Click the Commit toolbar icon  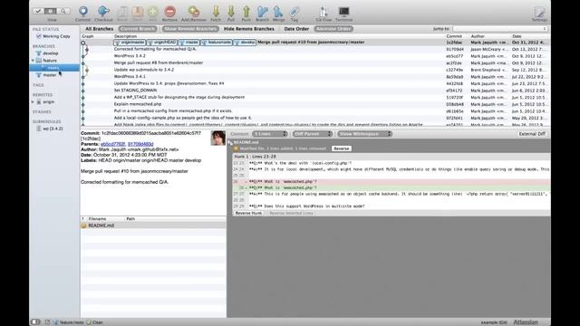click(82, 12)
